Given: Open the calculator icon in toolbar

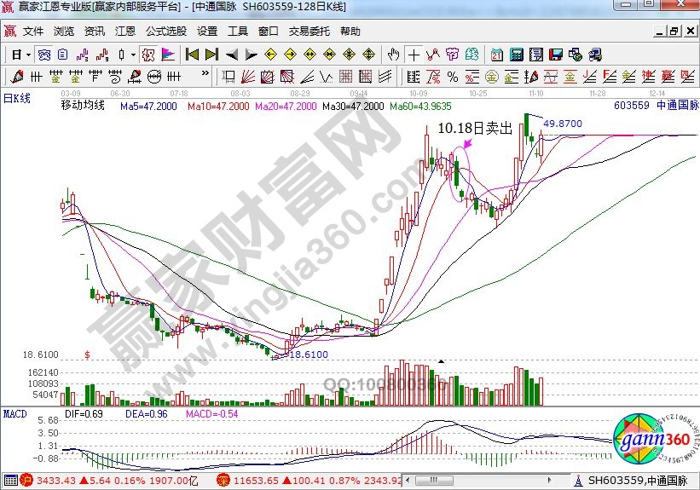Looking at the screenshot, I should pos(517,55).
